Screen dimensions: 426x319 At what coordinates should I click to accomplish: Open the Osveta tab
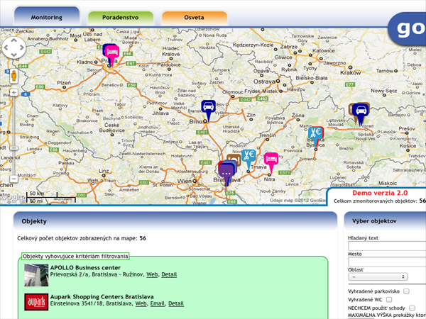(194, 18)
